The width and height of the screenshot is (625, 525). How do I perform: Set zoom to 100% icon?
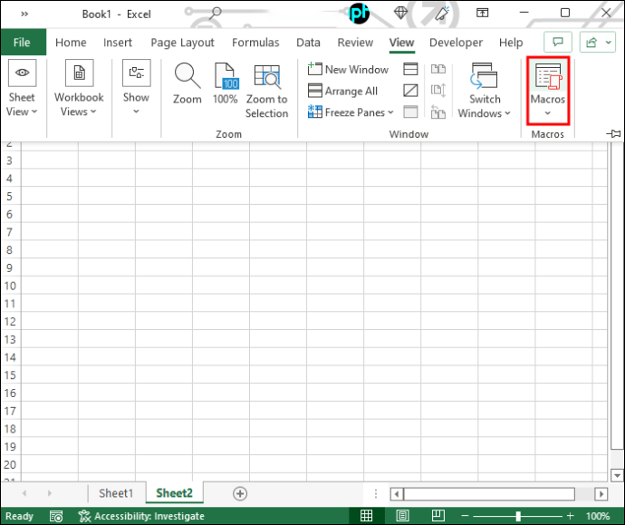point(225,83)
